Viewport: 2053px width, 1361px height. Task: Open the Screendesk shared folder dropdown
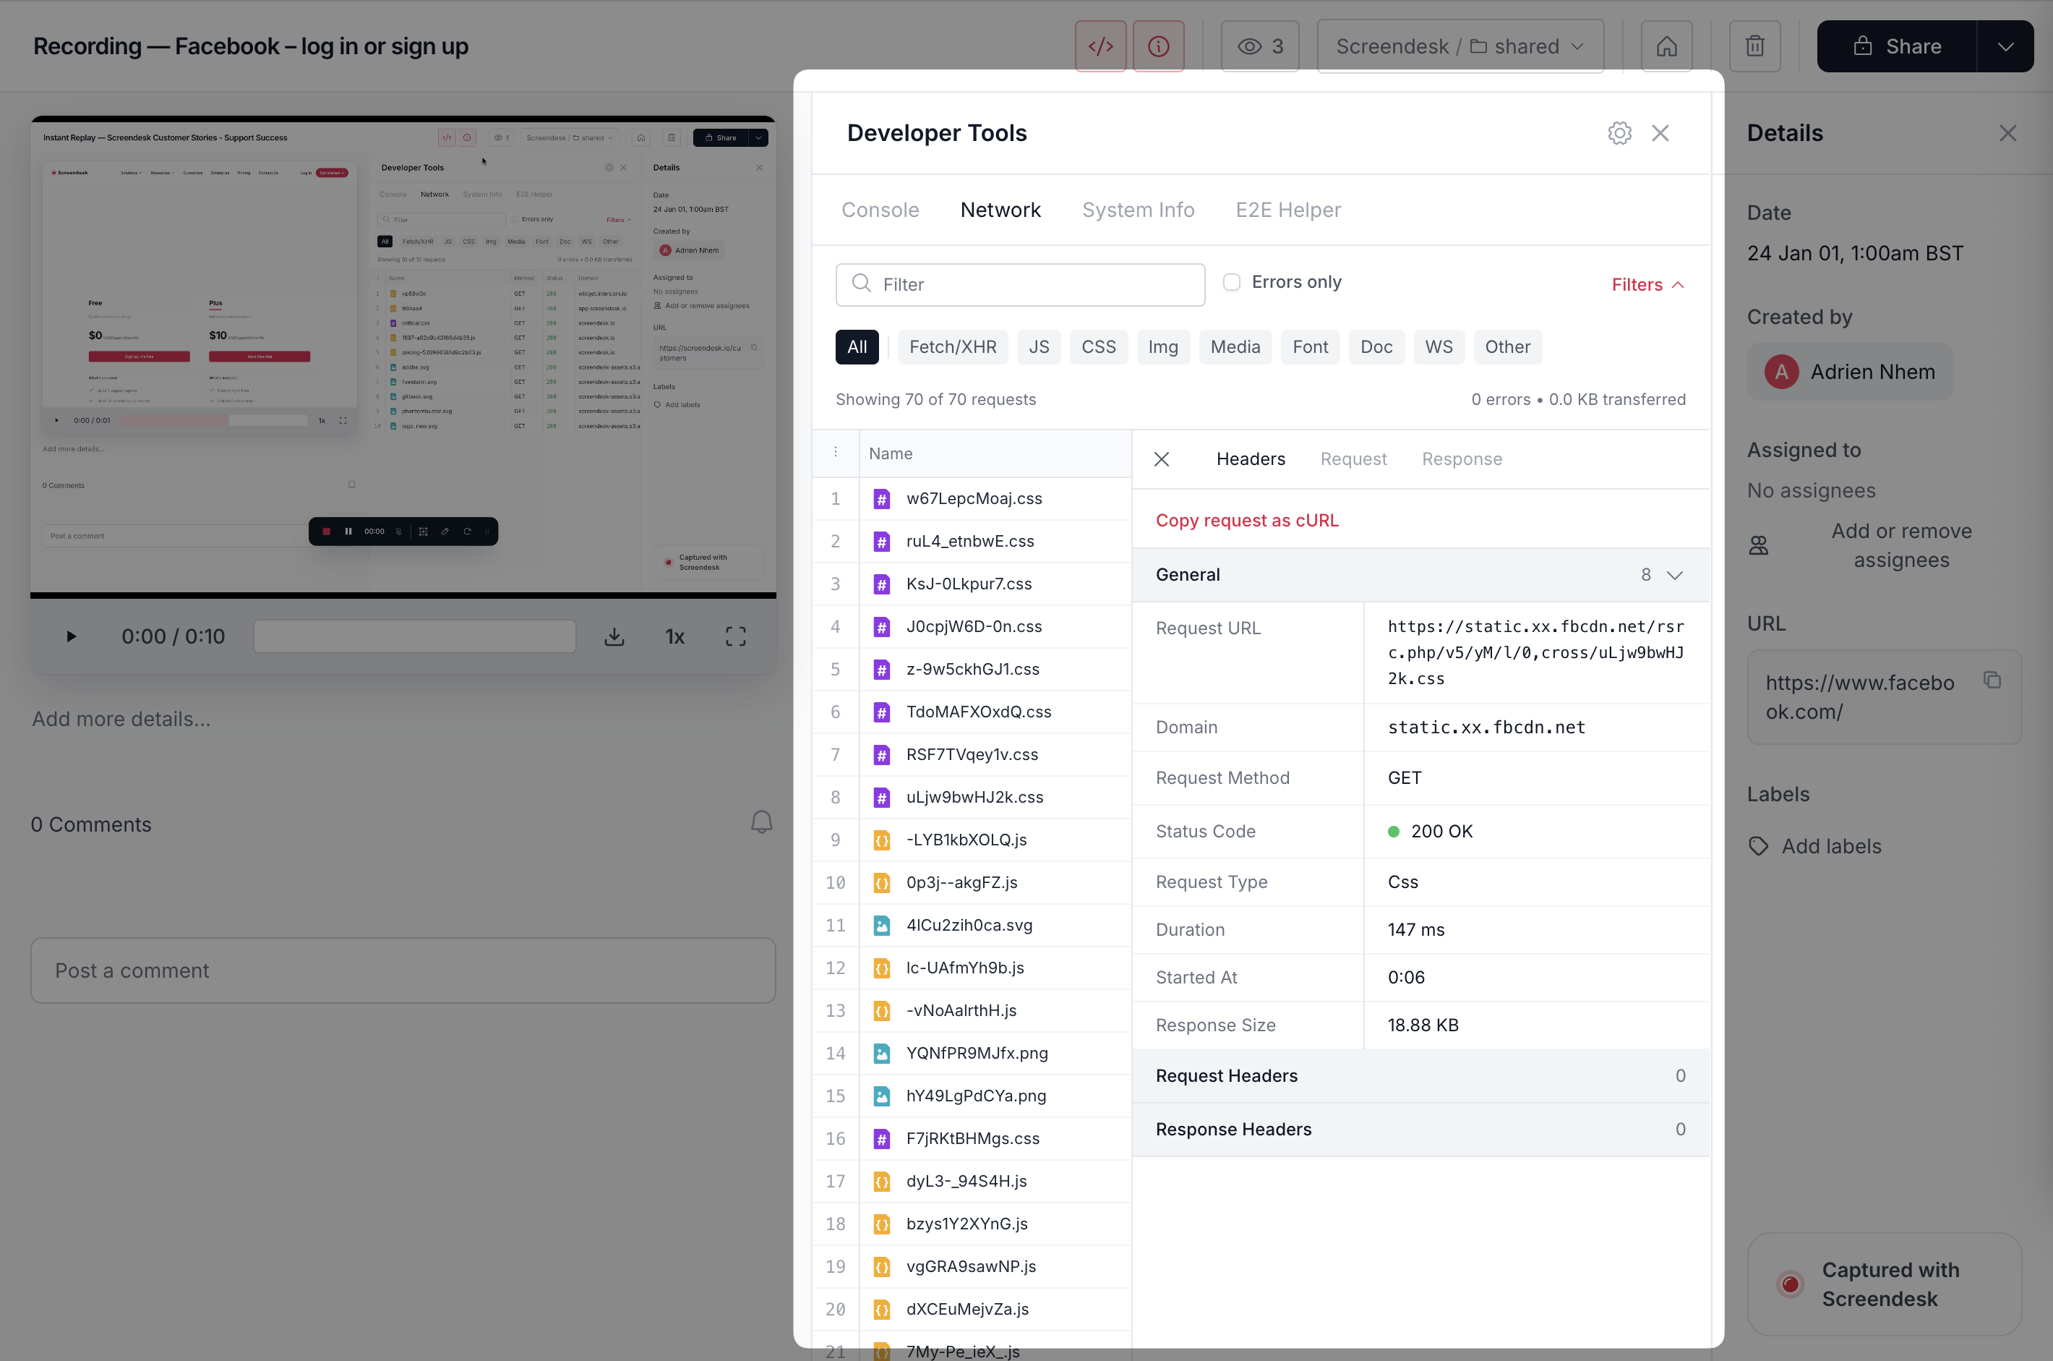[1460, 46]
